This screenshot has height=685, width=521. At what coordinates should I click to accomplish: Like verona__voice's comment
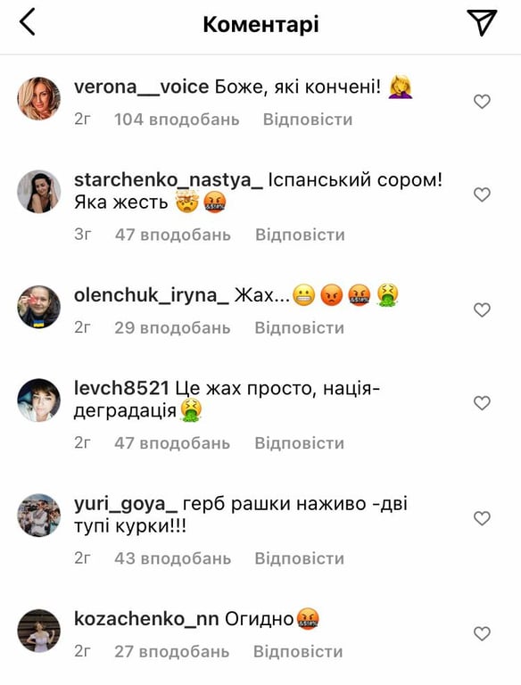coord(482,102)
